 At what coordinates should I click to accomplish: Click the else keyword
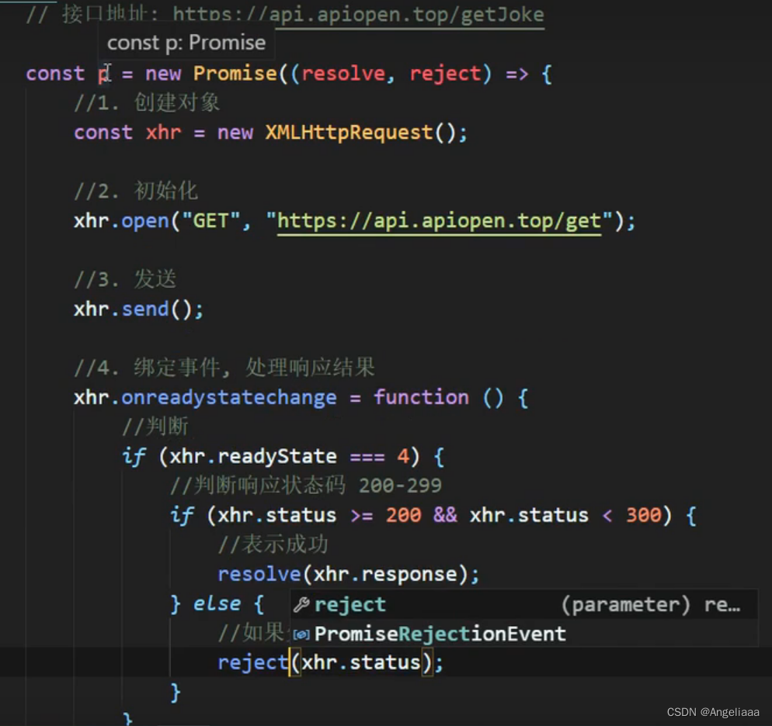point(217,603)
